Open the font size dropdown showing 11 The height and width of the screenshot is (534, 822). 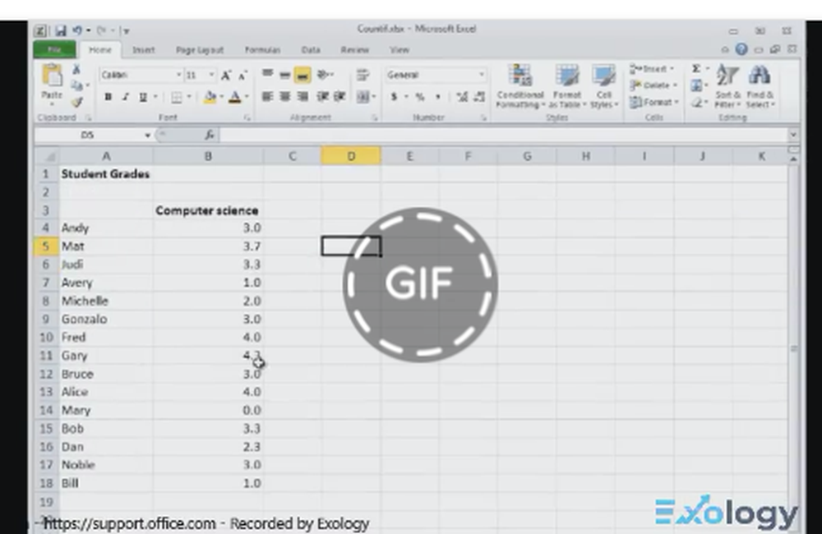point(211,75)
